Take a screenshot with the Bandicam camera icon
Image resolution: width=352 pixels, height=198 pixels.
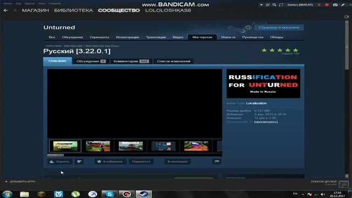pyautogui.click(x=335, y=5)
